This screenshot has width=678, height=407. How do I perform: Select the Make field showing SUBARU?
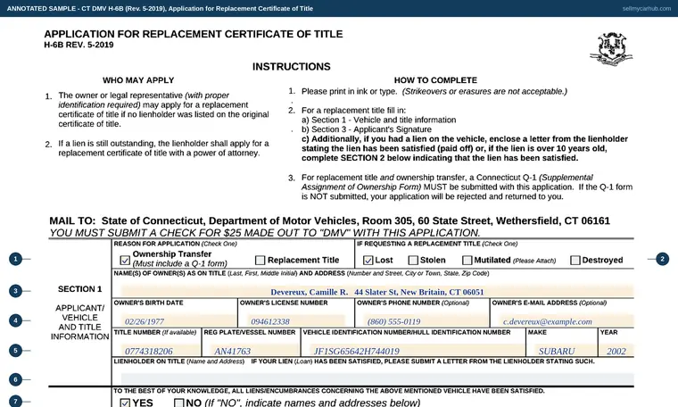tap(566, 351)
